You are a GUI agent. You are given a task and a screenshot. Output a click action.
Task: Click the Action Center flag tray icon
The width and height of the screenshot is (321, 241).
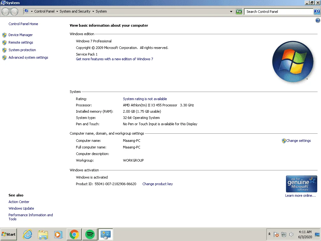[x=276, y=234]
